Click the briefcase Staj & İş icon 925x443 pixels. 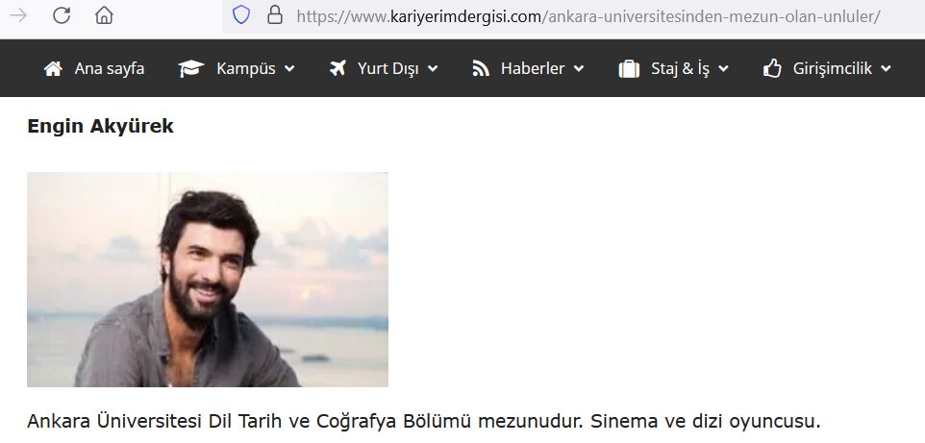629,69
